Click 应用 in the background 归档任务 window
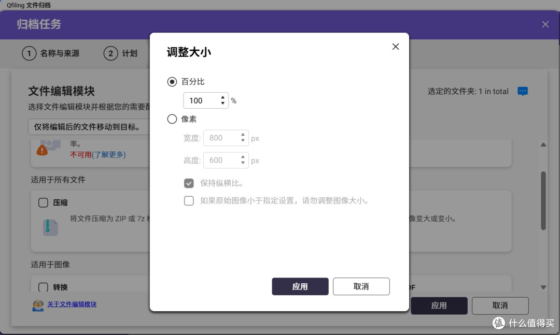The image size is (560, 335). pyautogui.click(x=439, y=305)
